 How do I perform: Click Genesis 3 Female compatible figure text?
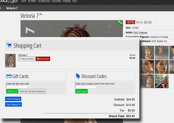tap(159, 37)
